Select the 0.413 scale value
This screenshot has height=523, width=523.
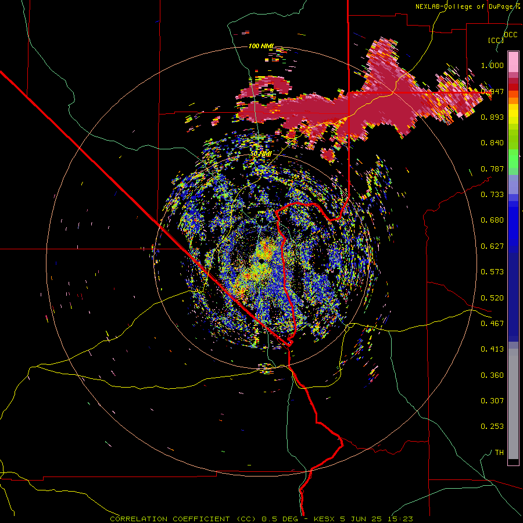(492, 349)
